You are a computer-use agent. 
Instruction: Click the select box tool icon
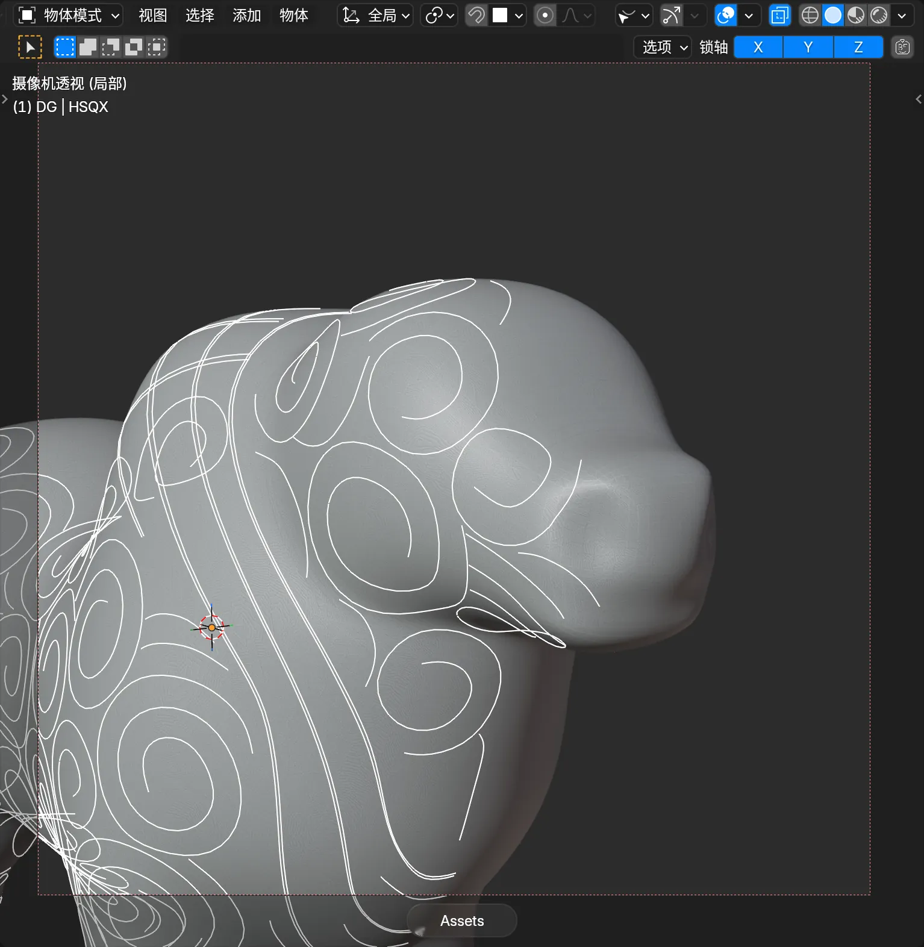(30, 47)
